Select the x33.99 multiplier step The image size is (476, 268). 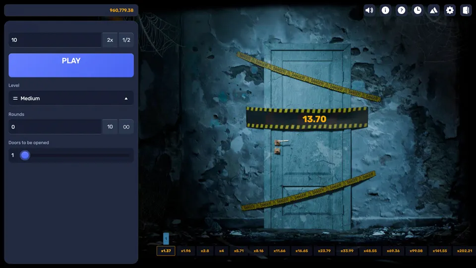[347, 251]
